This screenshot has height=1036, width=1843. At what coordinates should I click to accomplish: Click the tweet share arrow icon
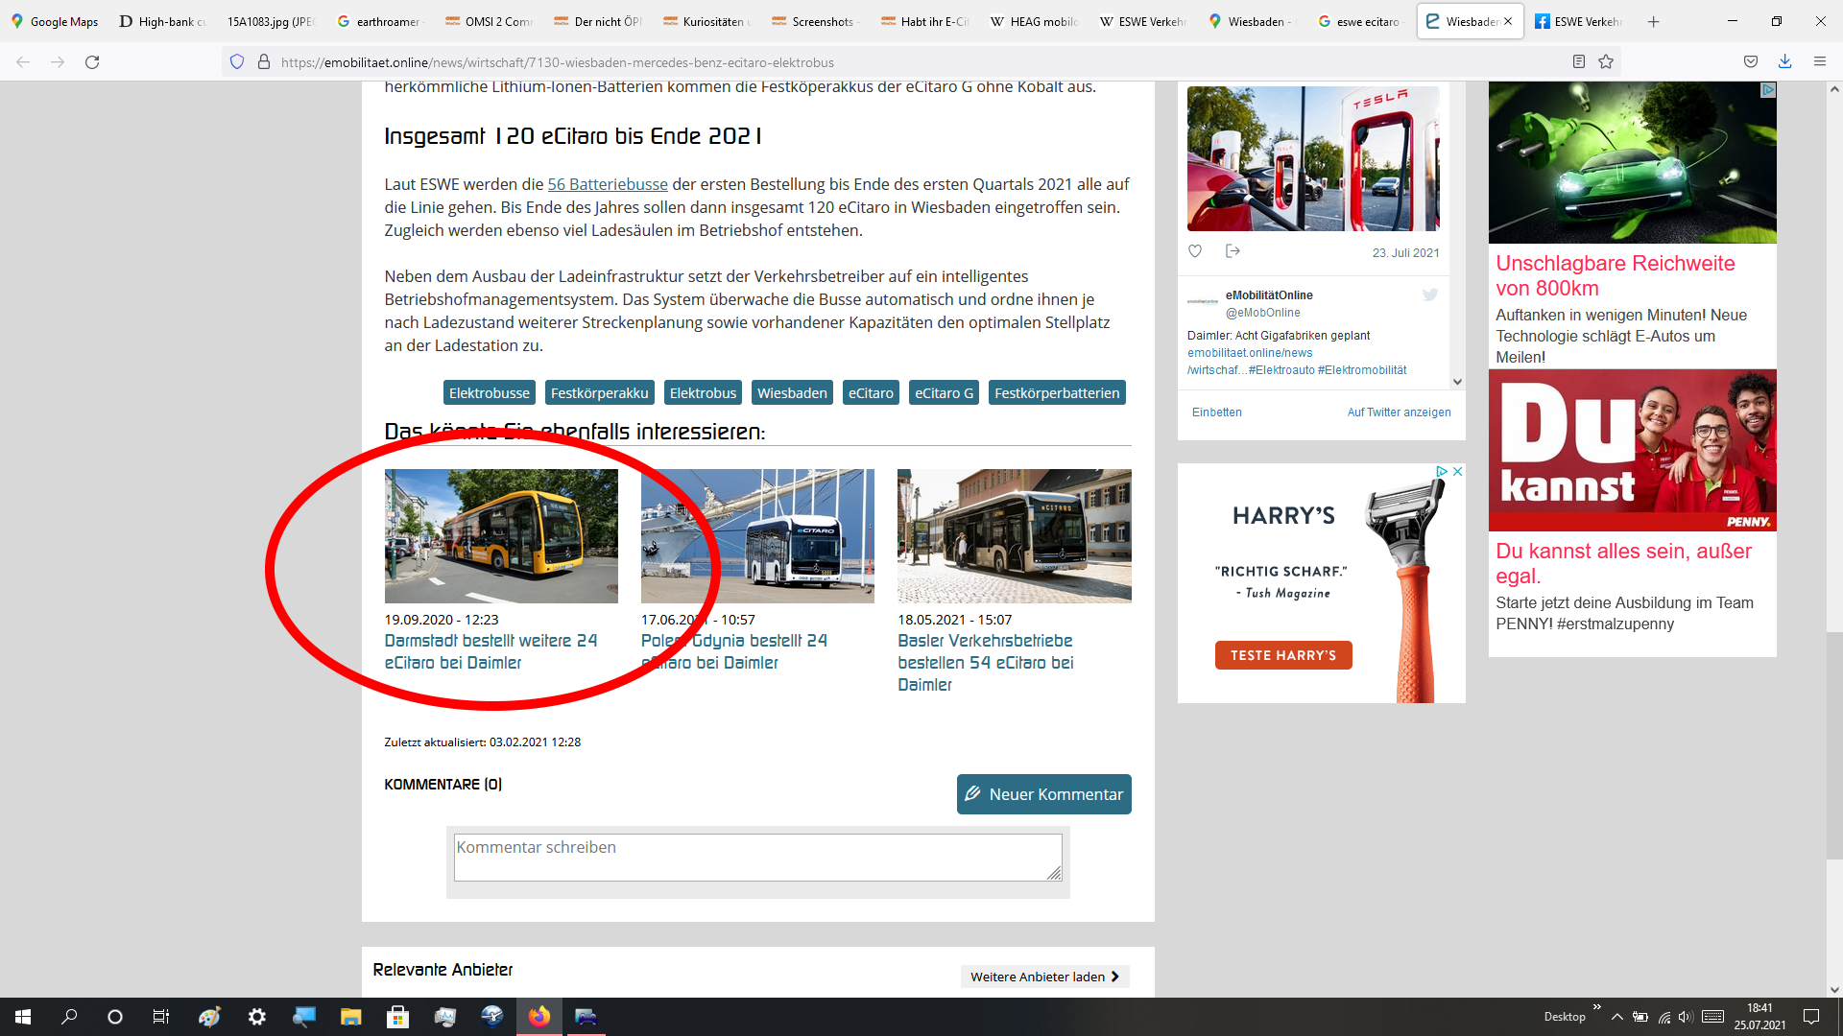[1233, 251]
